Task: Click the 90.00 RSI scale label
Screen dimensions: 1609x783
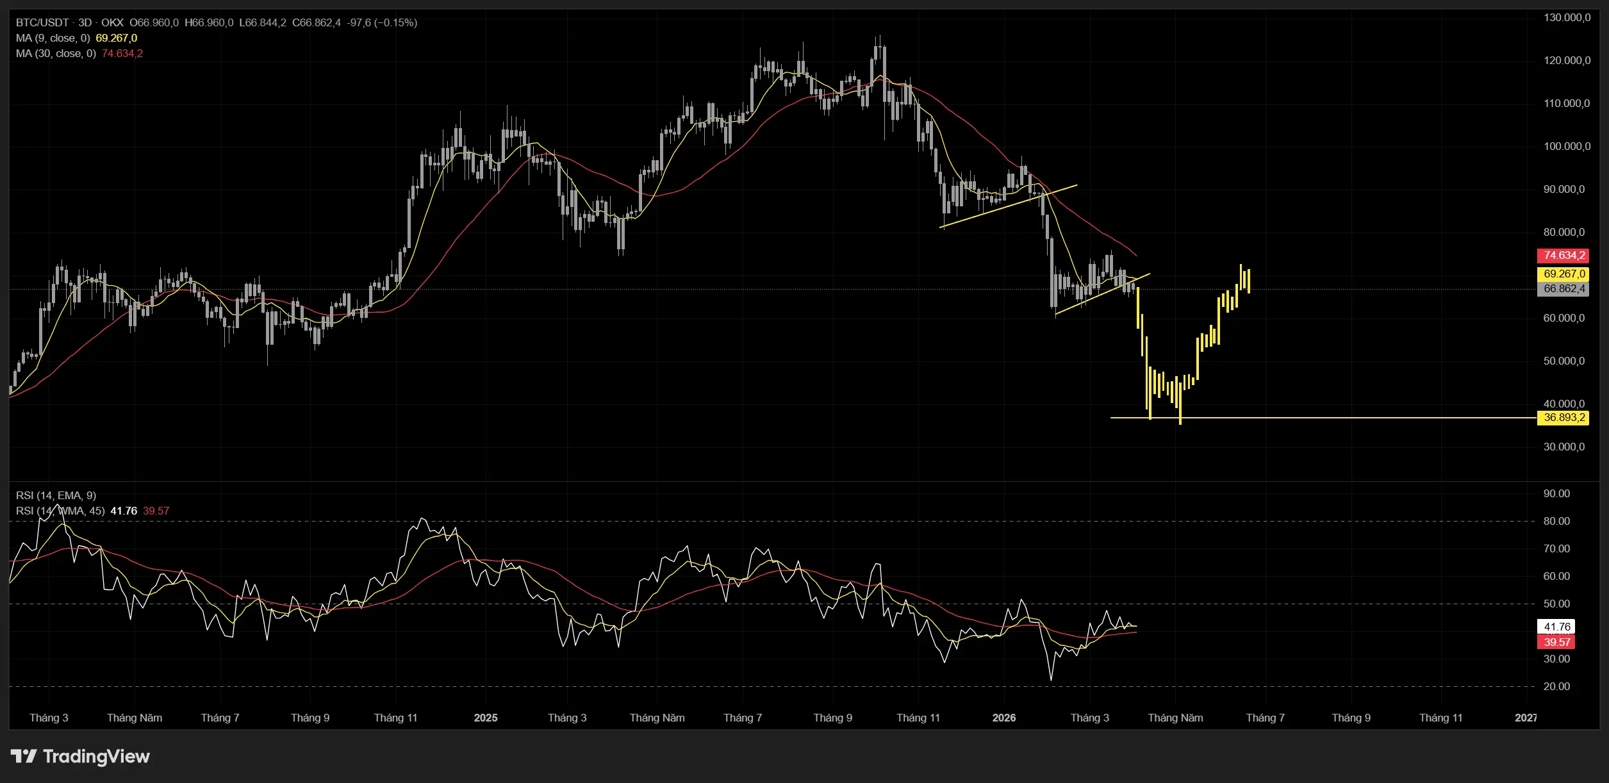Action: click(1556, 493)
